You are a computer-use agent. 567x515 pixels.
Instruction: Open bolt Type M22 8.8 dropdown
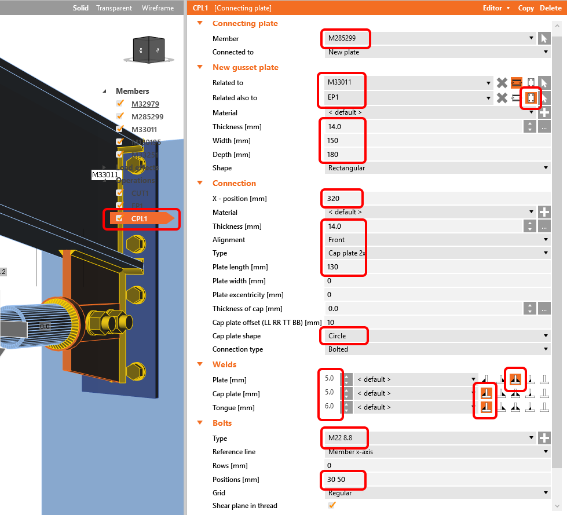coord(531,437)
